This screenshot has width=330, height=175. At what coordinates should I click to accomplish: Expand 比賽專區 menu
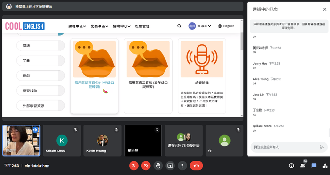pyautogui.click(x=99, y=26)
